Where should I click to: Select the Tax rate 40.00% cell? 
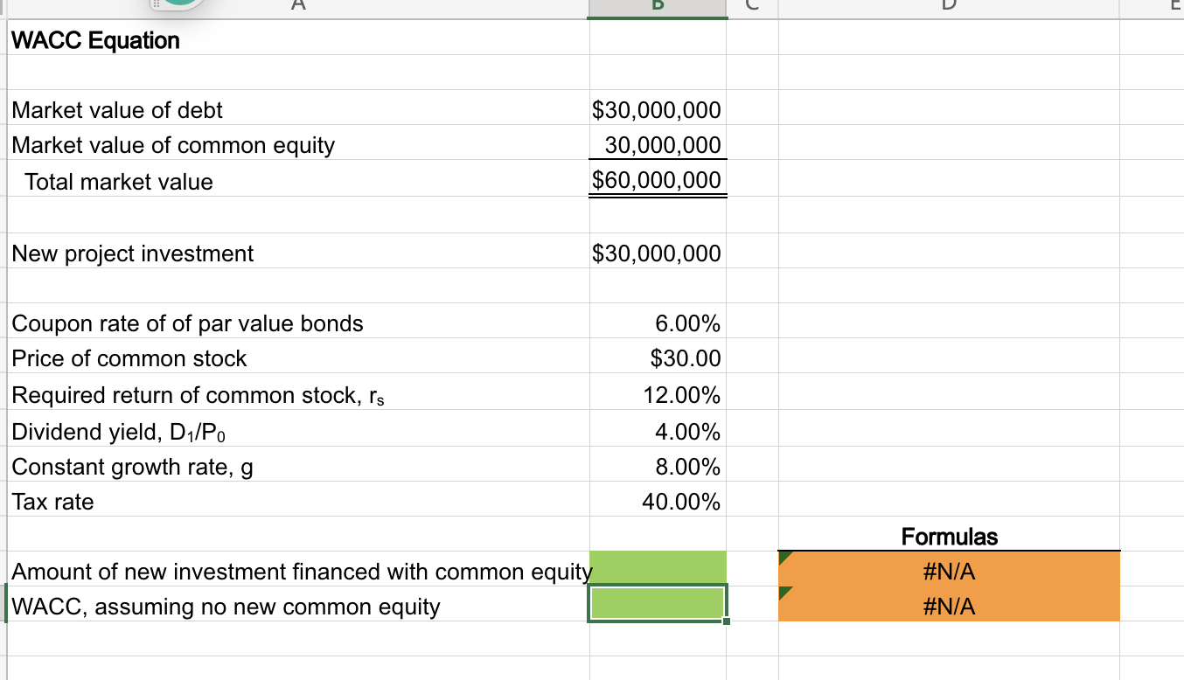point(657,502)
